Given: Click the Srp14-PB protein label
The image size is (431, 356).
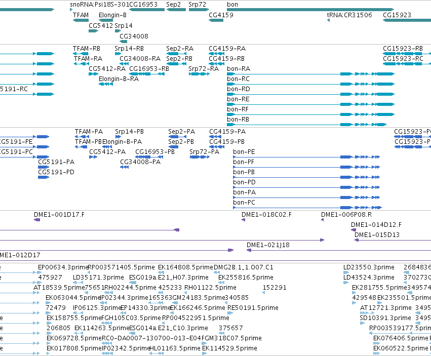Looking at the screenshot, I should [x=129, y=132].
